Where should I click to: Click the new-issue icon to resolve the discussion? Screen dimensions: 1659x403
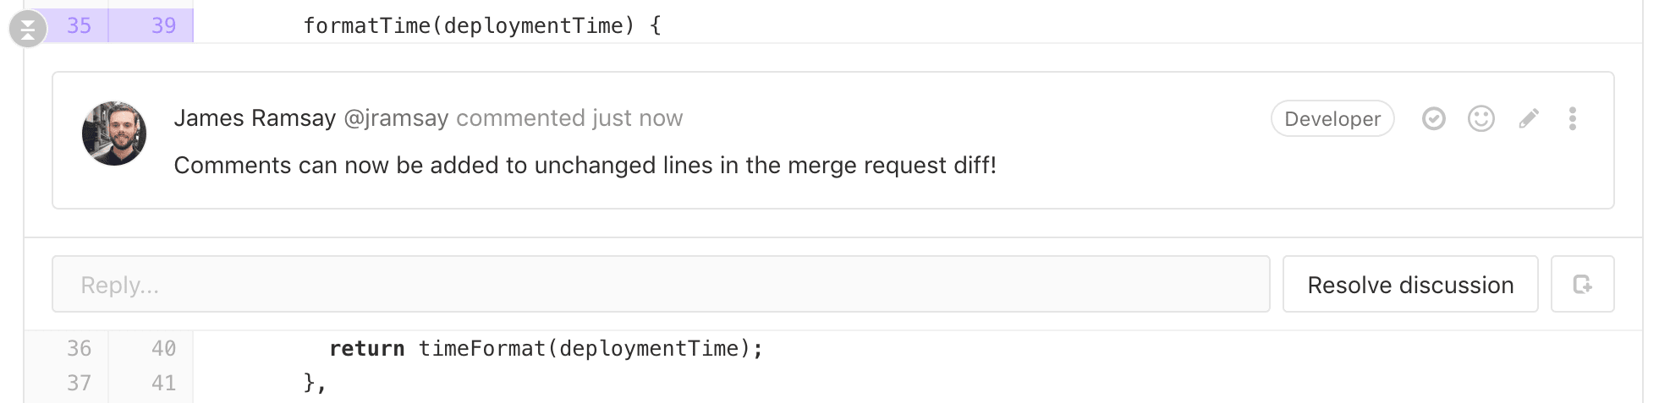click(1582, 284)
